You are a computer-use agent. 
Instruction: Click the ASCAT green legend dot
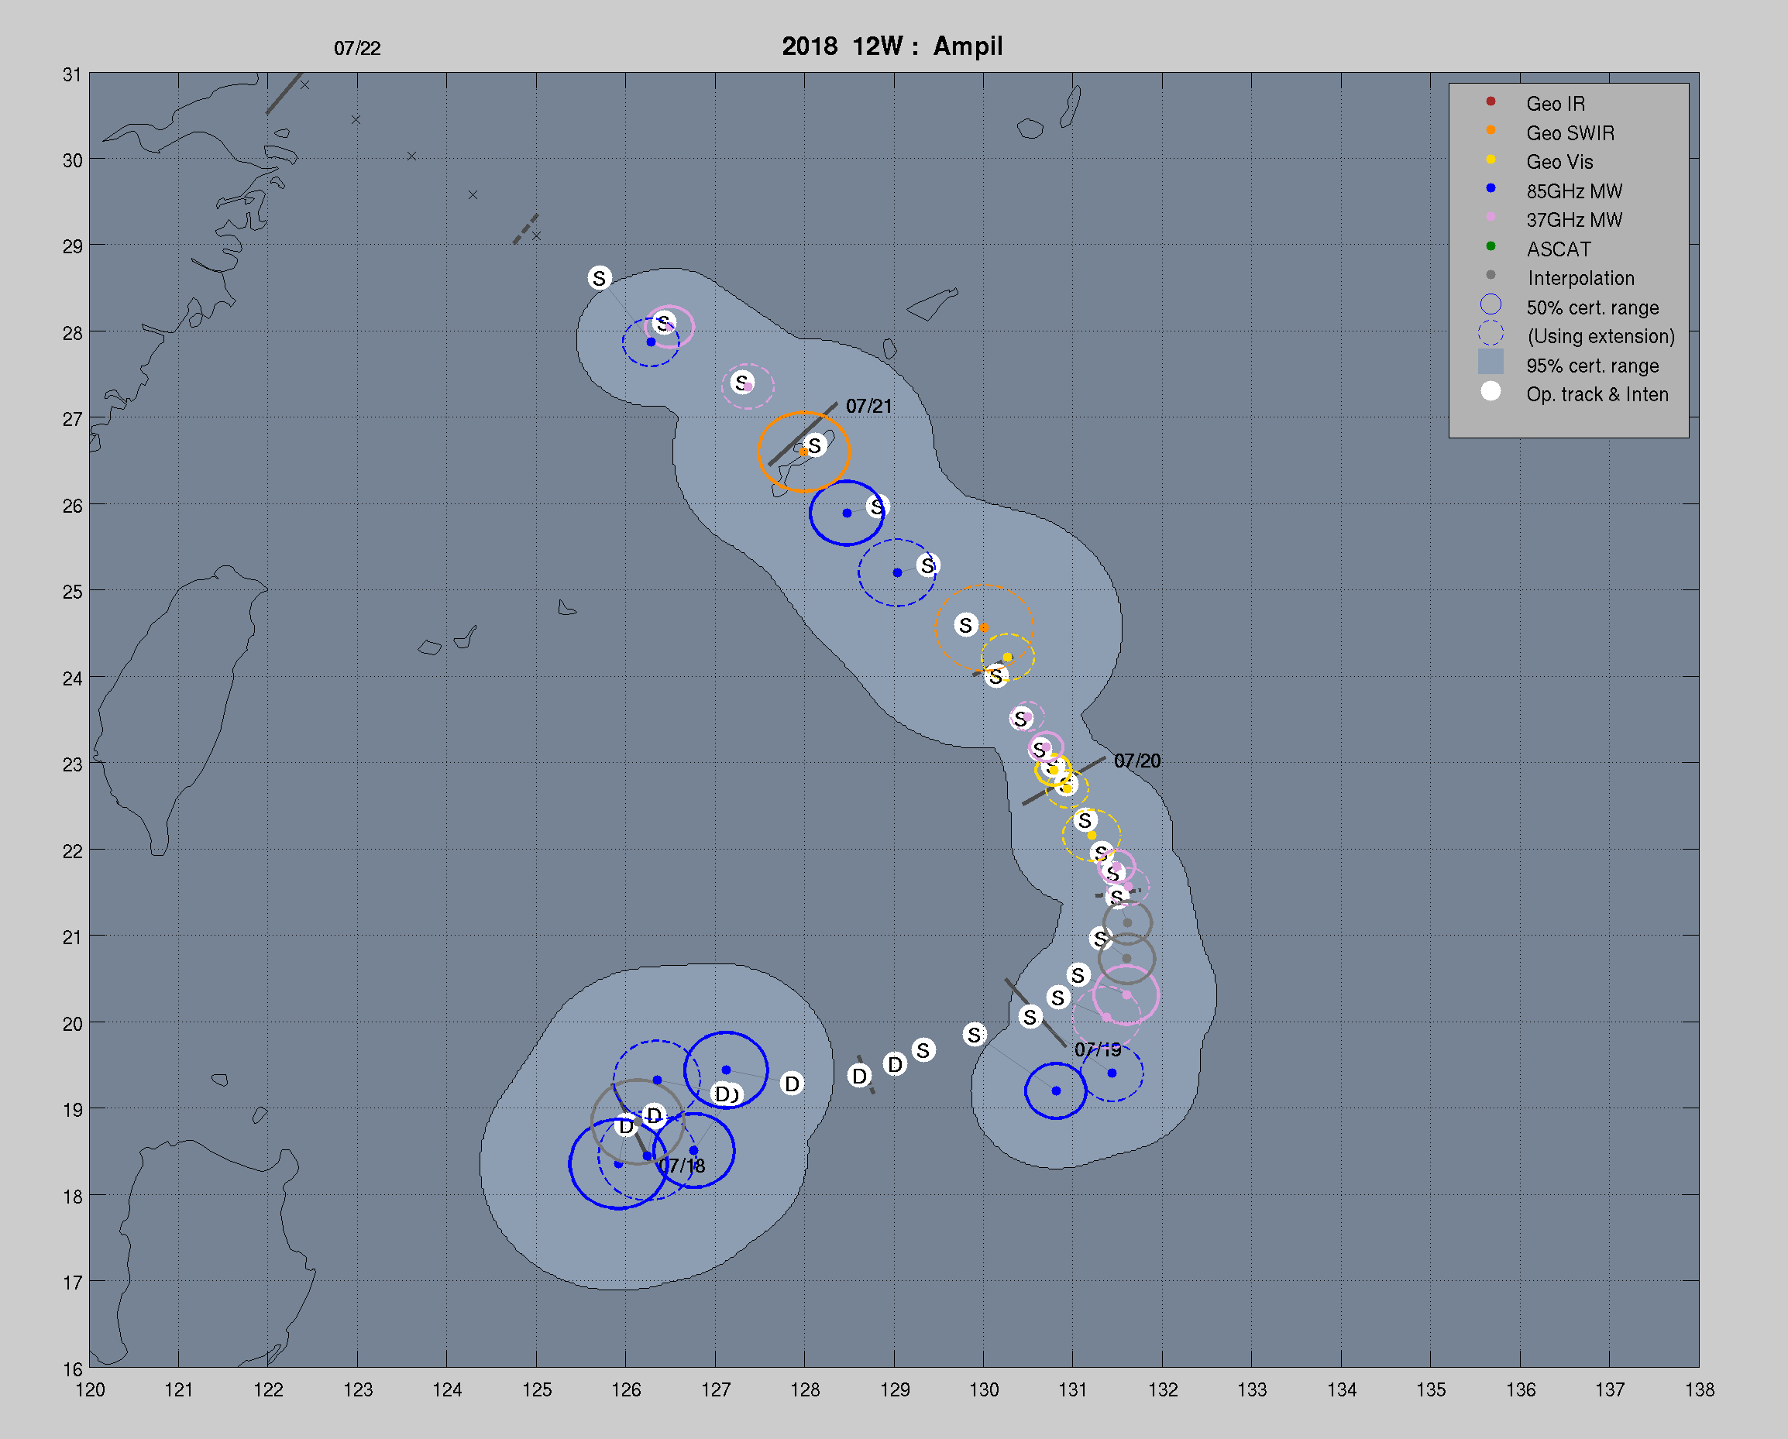click(1491, 246)
